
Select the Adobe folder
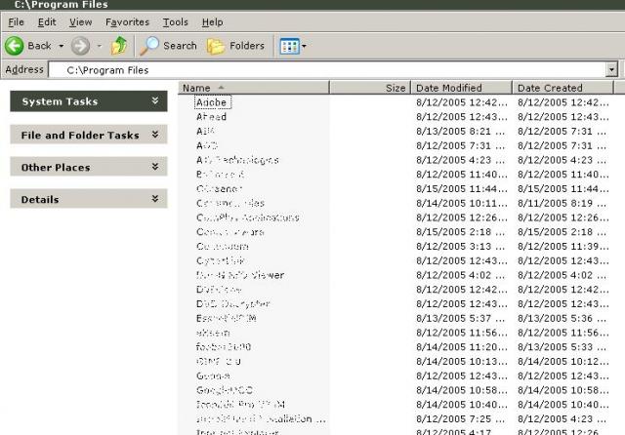[212, 102]
